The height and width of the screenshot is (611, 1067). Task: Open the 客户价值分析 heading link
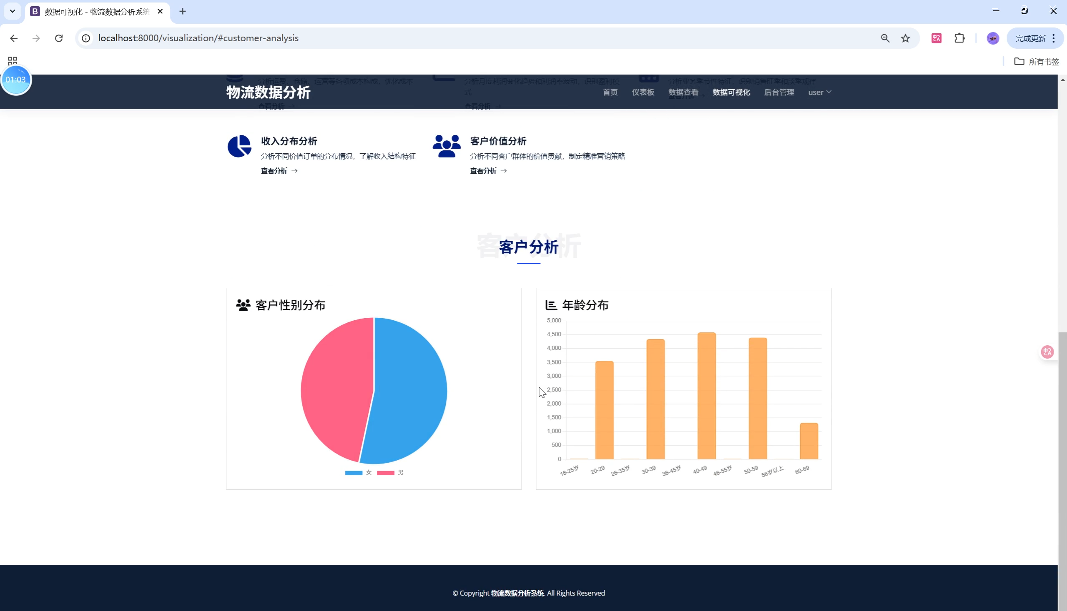click(498, 141)
